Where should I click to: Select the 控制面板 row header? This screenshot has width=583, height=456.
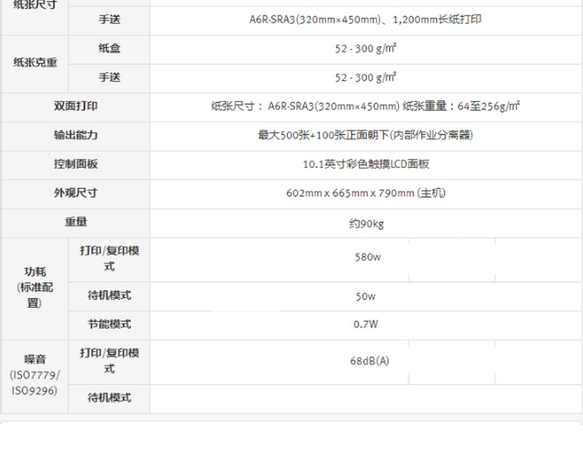[x=75, y=163]
